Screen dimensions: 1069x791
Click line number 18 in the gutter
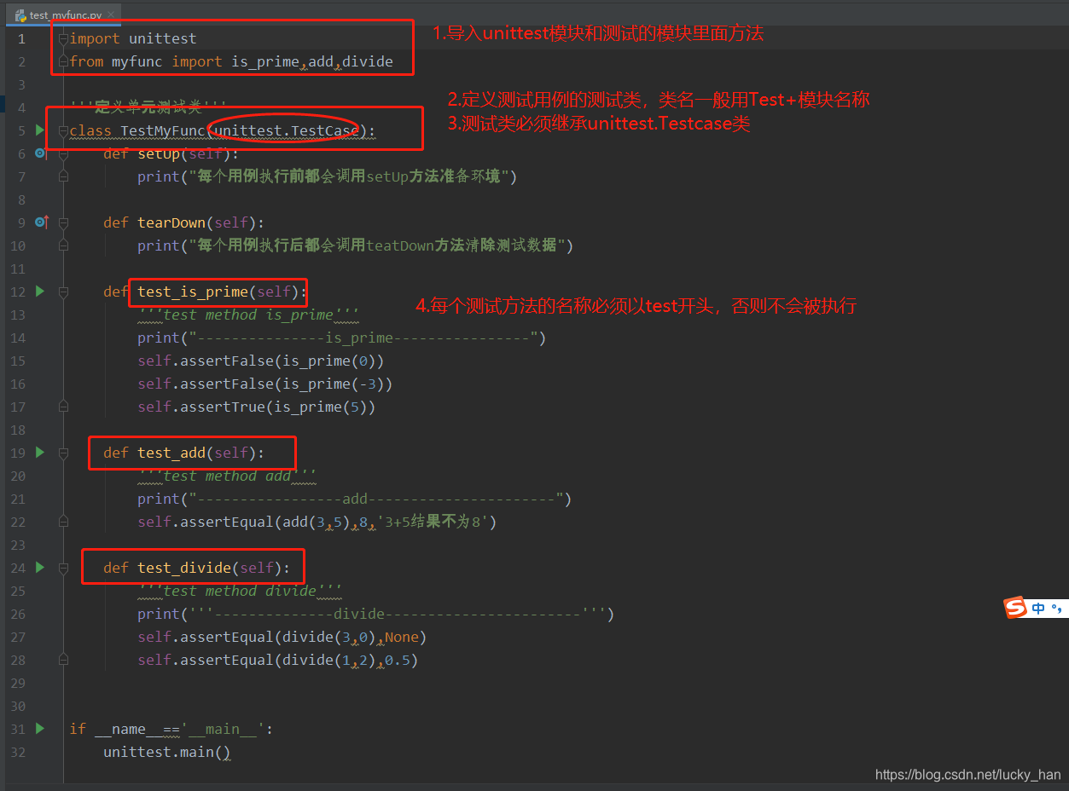click(x=18, y=430)
